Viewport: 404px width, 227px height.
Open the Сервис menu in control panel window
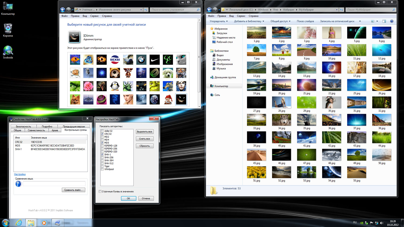tap(94, 16)
